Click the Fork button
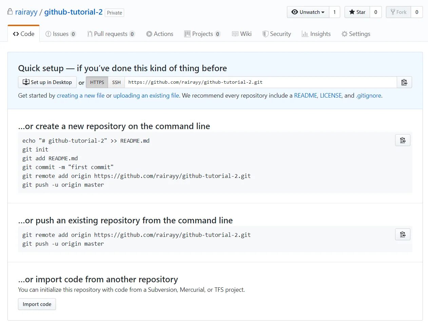Viewport: 428px width, 327px height. click(x=398, y=12)
